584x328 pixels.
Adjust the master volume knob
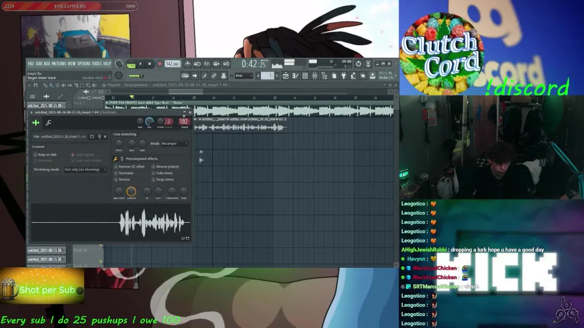[119, 64]
